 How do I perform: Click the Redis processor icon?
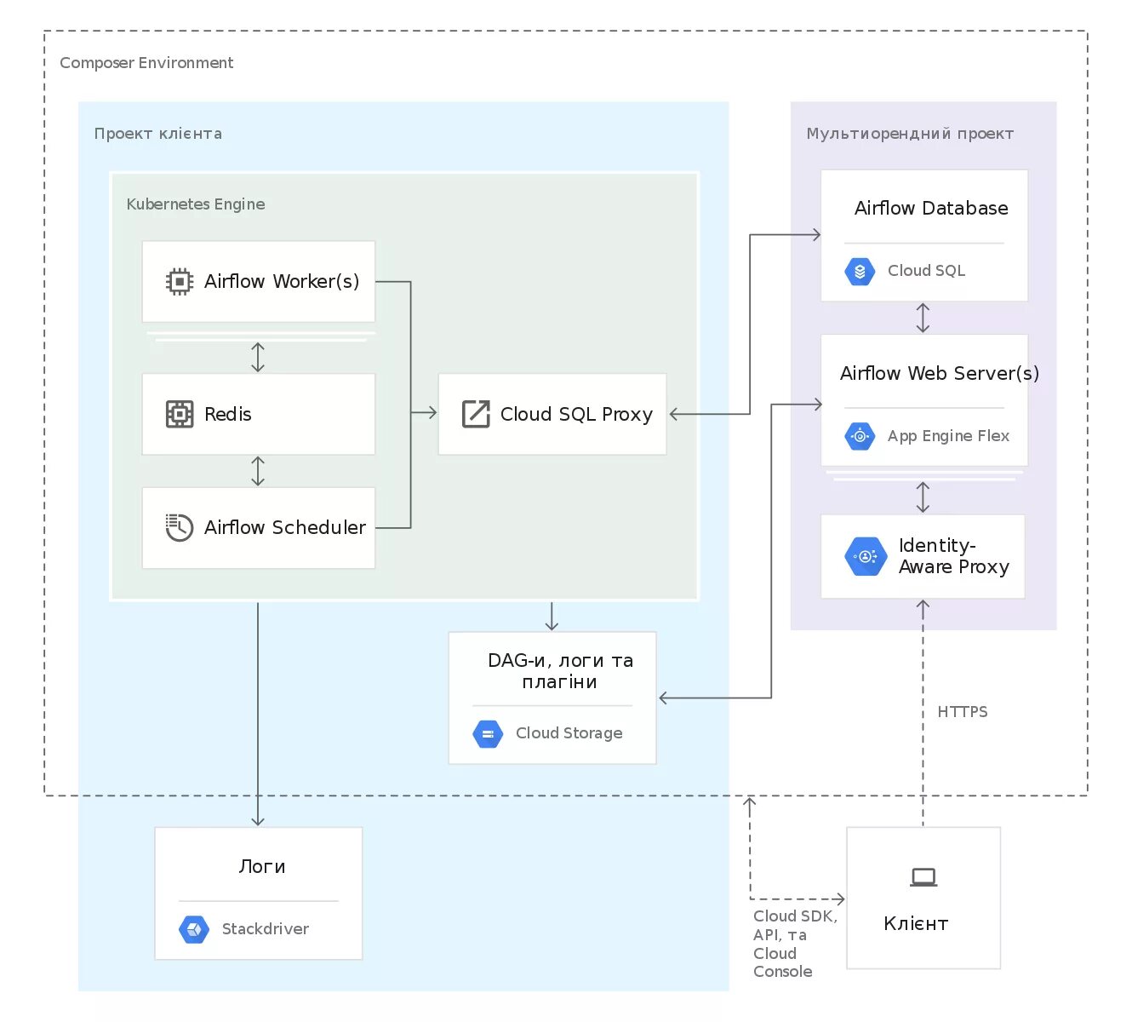(x=180, y=414)
